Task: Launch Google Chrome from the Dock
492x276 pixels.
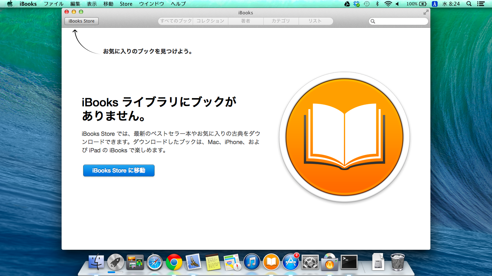Action: point(174,262)
